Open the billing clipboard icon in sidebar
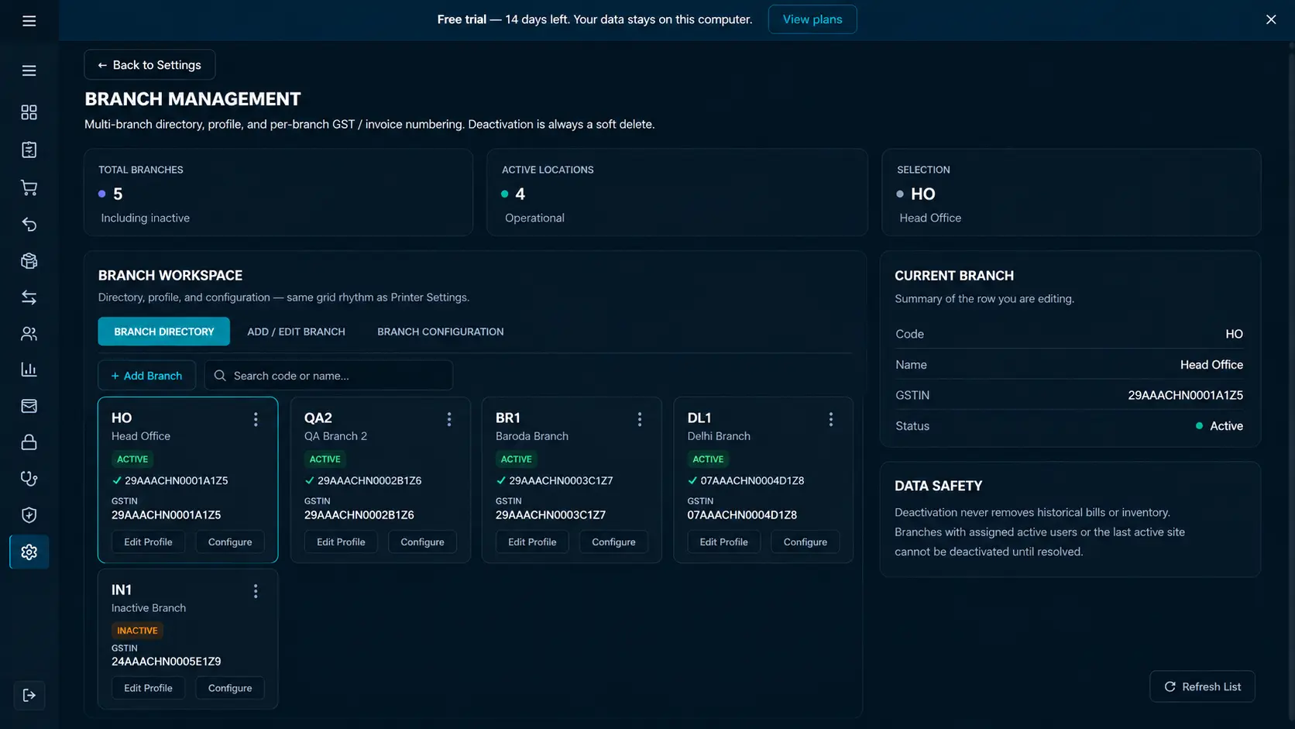 click(x=29, y=150)
